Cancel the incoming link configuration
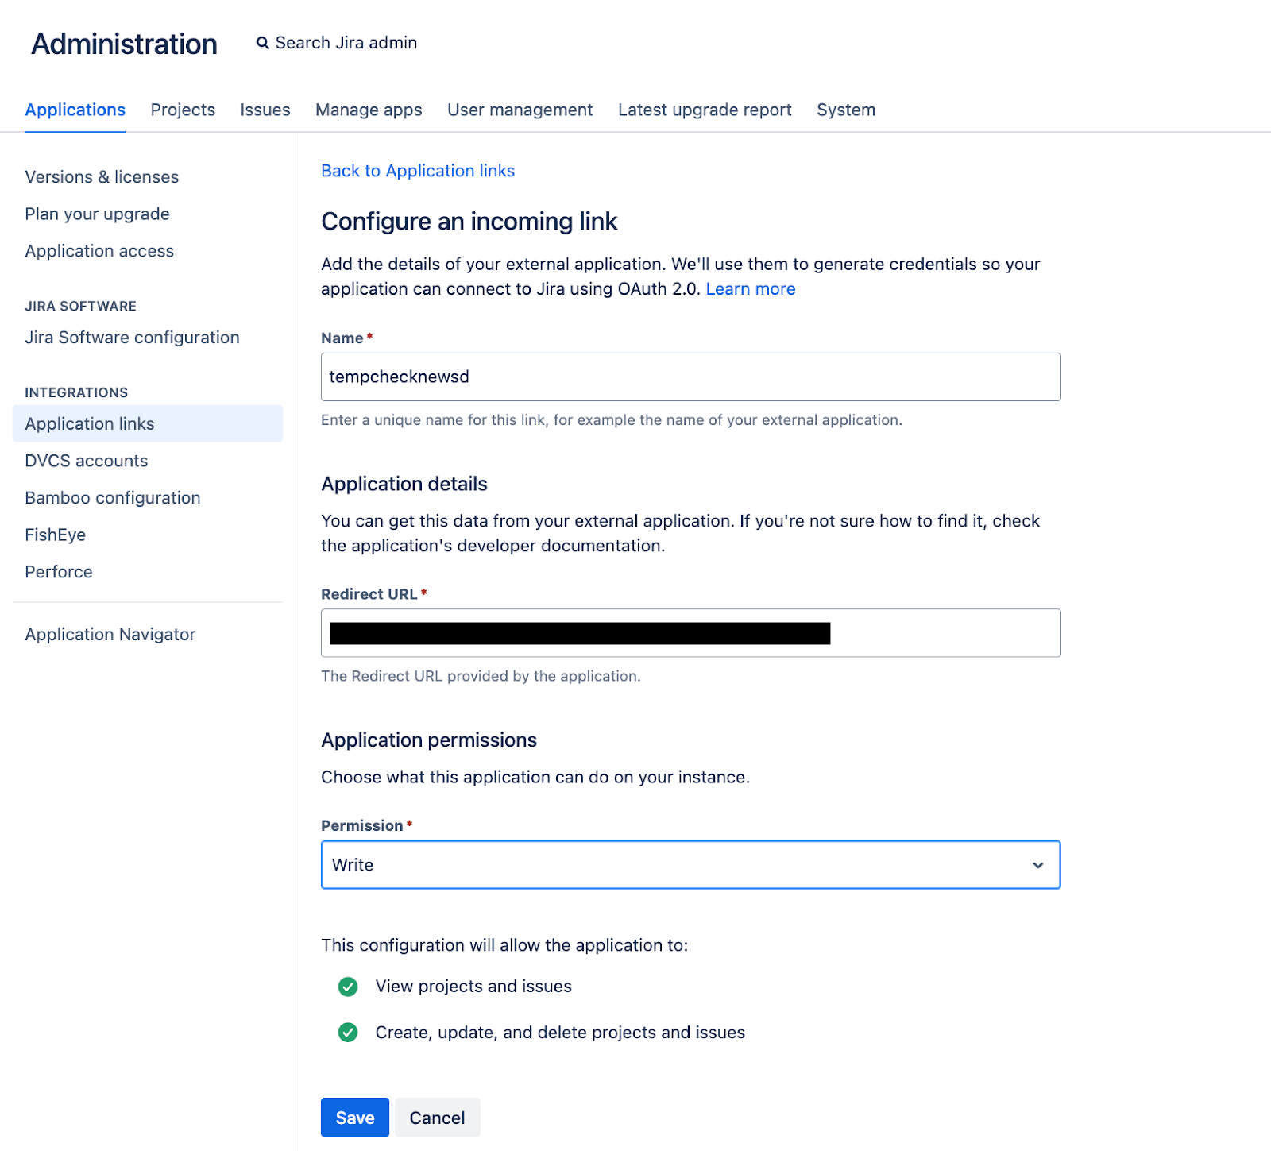The width and height of the screenshot is (1271, 1151). tap(437, 1118)
